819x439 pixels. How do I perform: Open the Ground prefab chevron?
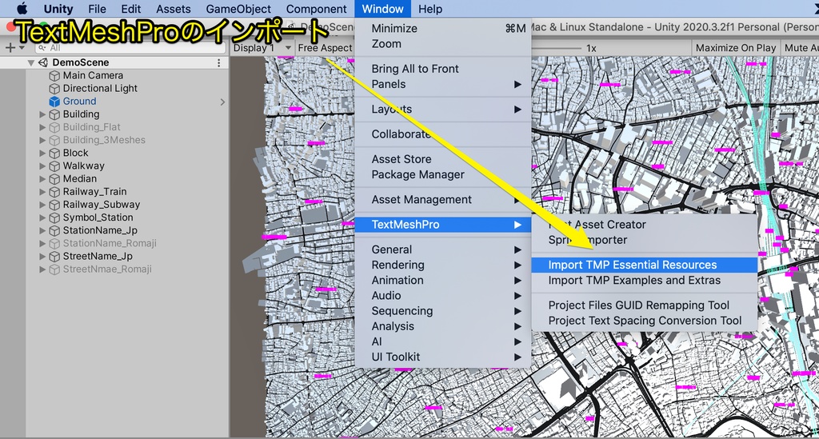click(x=222, y=102)
